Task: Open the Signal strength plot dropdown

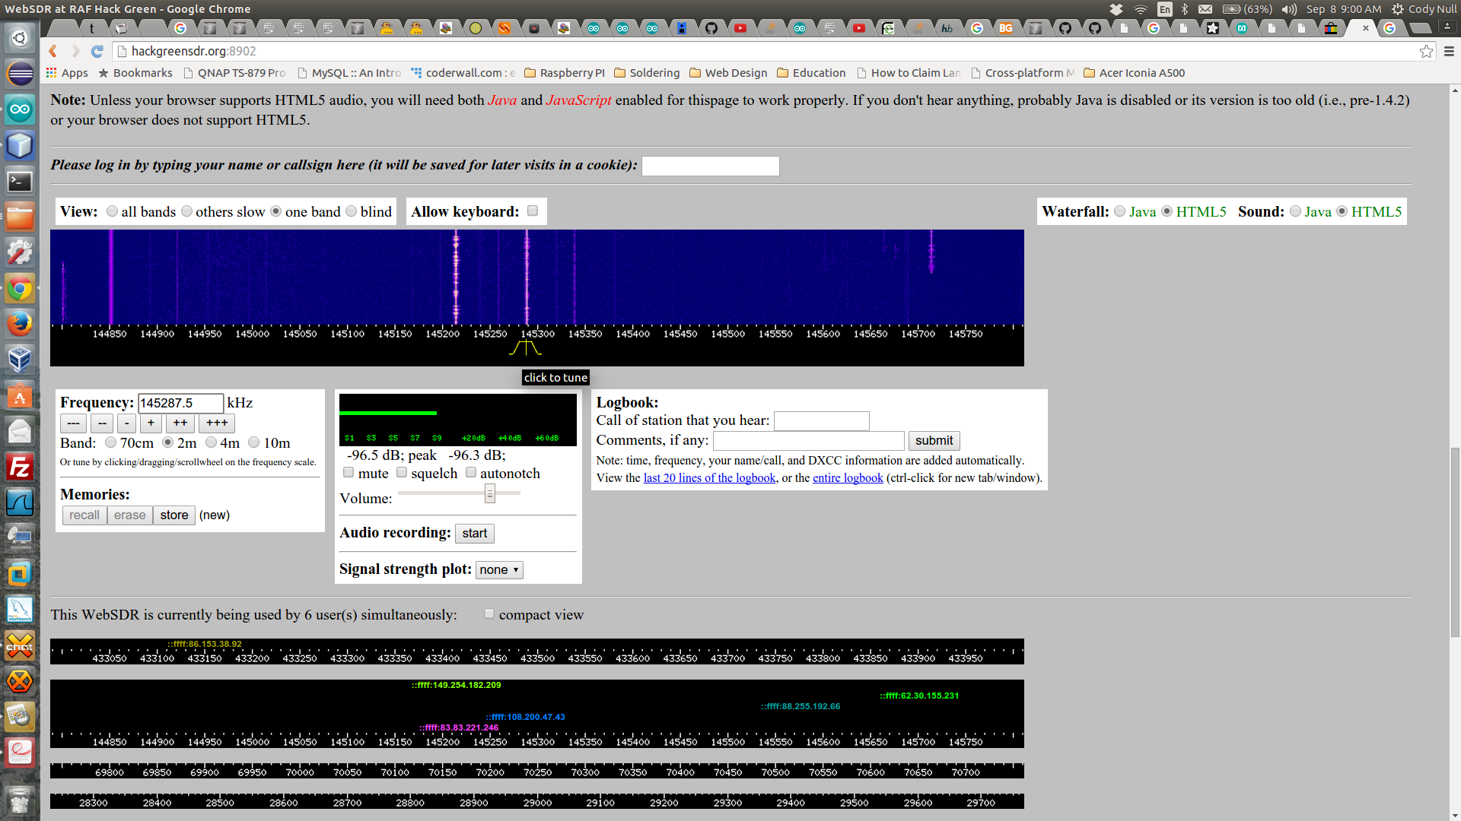Action: click(499, 569)
